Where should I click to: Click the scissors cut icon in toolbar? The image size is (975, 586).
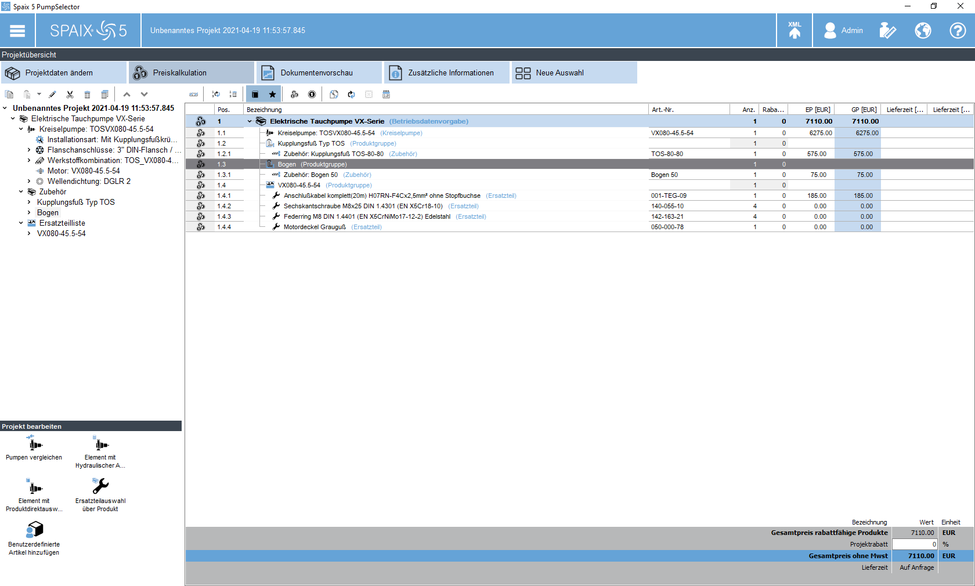[x=70, y=95]
